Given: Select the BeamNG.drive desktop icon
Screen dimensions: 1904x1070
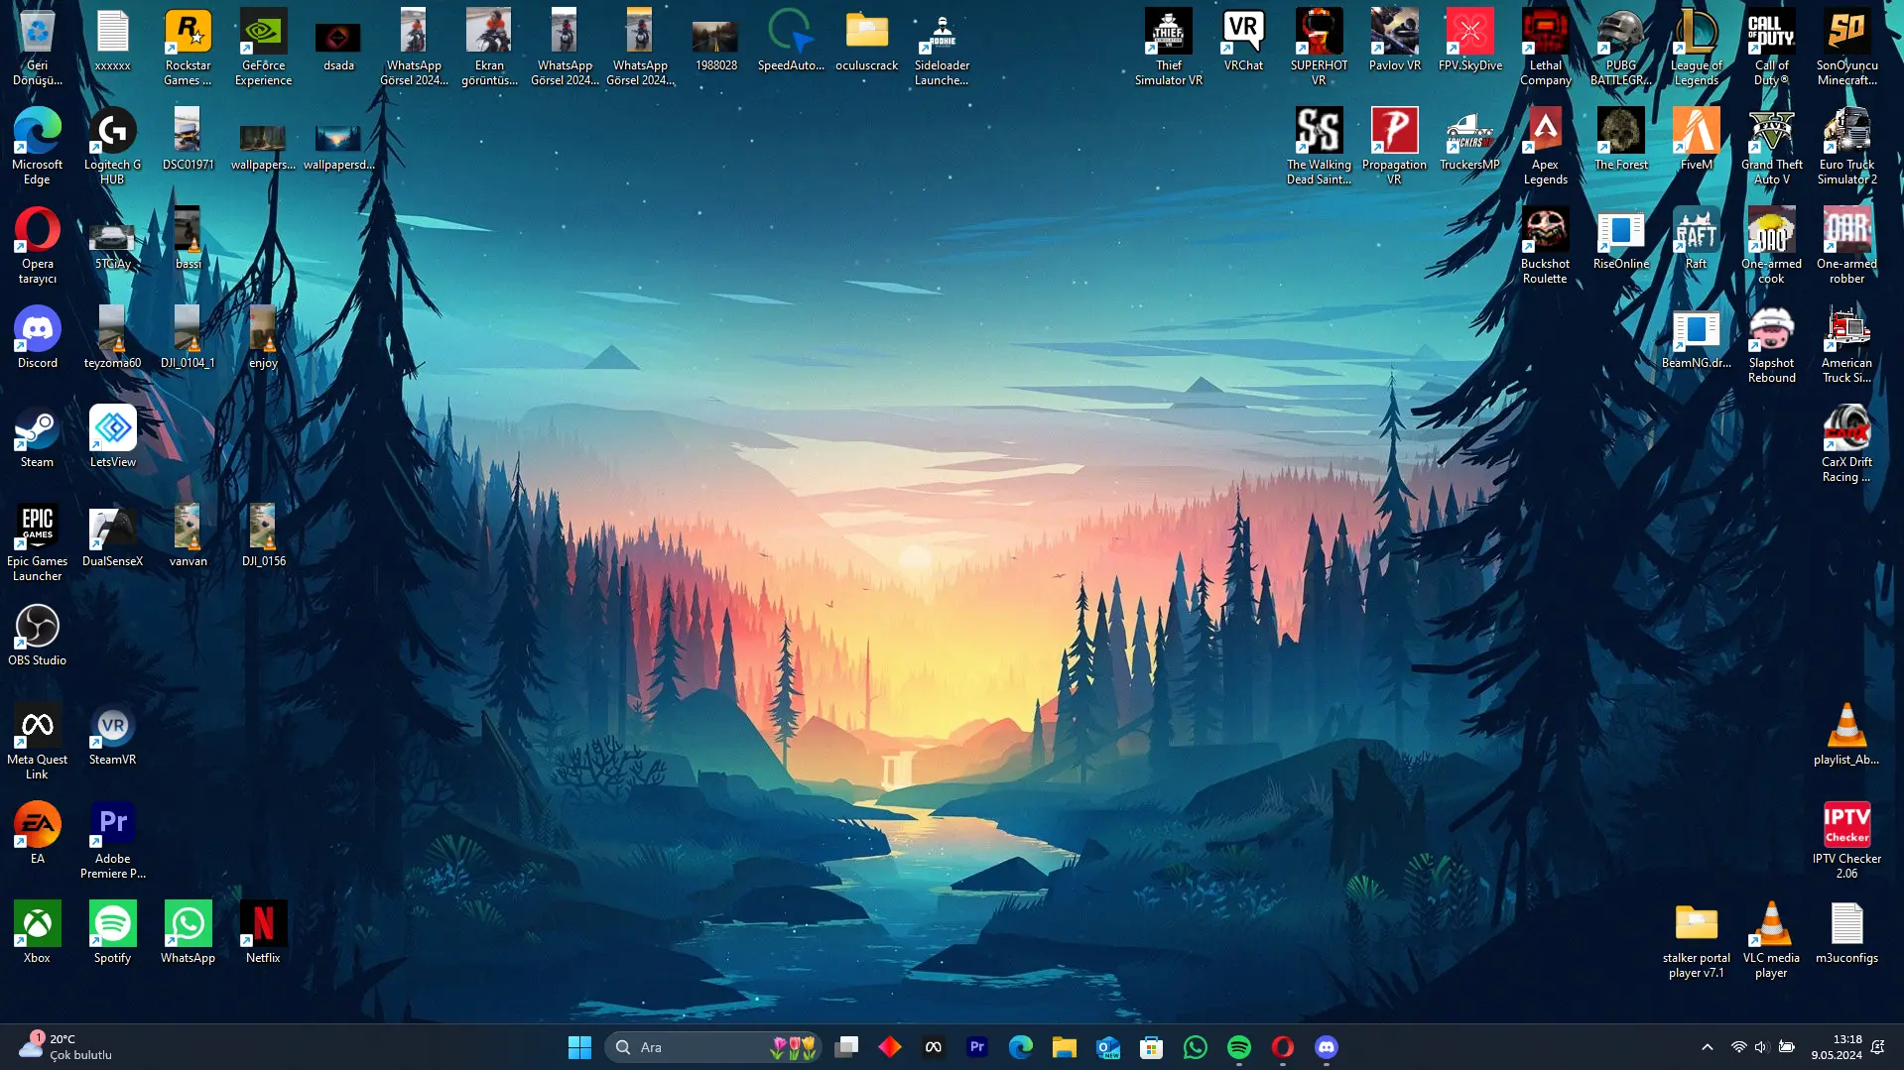Looking at the screenshot, I should [1696, 337].
